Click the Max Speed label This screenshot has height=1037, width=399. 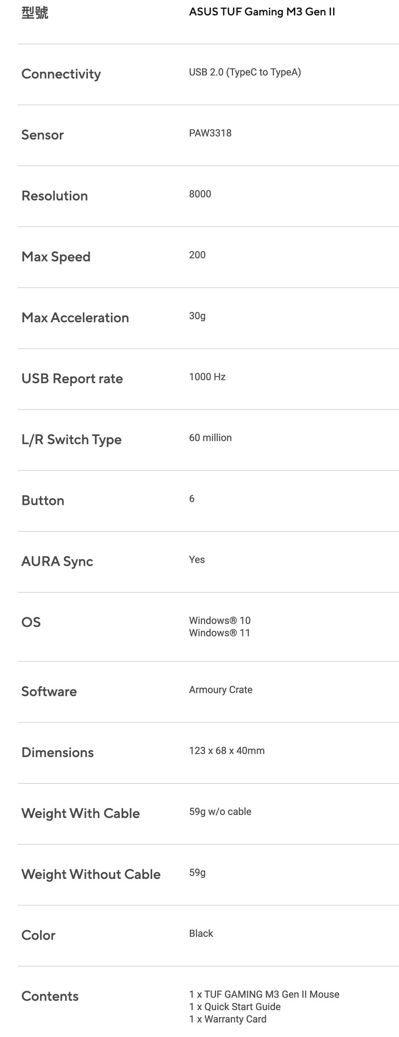56,256
